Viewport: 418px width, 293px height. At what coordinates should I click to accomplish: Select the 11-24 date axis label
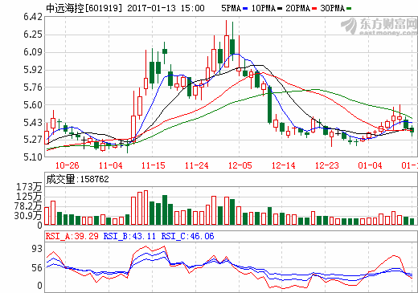tap(197, 165)
